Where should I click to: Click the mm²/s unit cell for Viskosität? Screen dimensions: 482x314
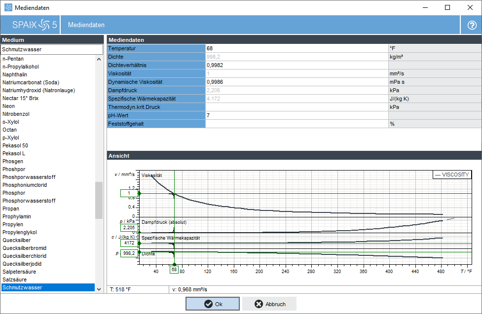pyautogui.click(x=435, y=73)
